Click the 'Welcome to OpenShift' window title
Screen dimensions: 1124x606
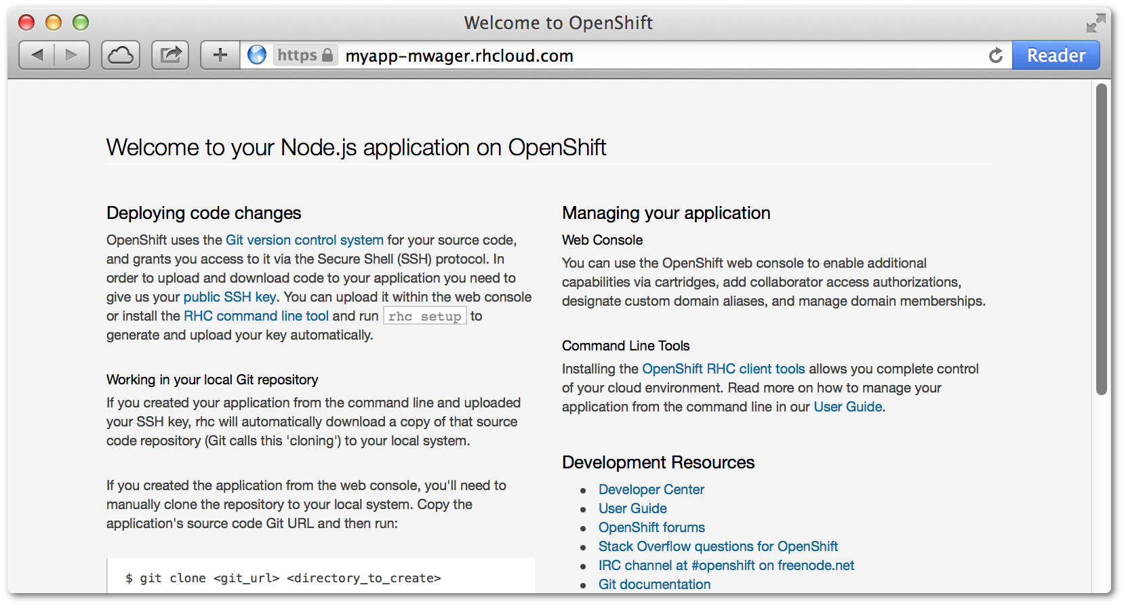559,22
